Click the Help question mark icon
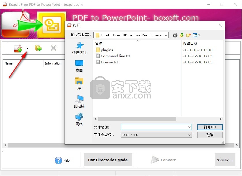The height and width of the screenshot is (176, 242). [58, 160]
